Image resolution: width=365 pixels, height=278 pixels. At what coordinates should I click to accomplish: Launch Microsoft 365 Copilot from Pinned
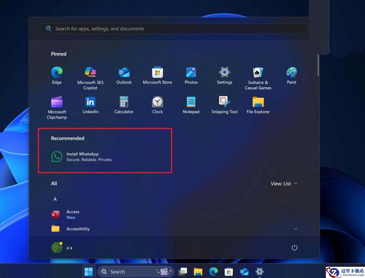[90, 78]
